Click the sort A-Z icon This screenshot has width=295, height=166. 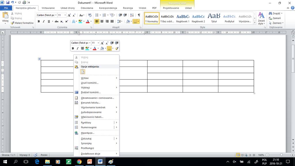pyautogui.click(x=132, y=15)
